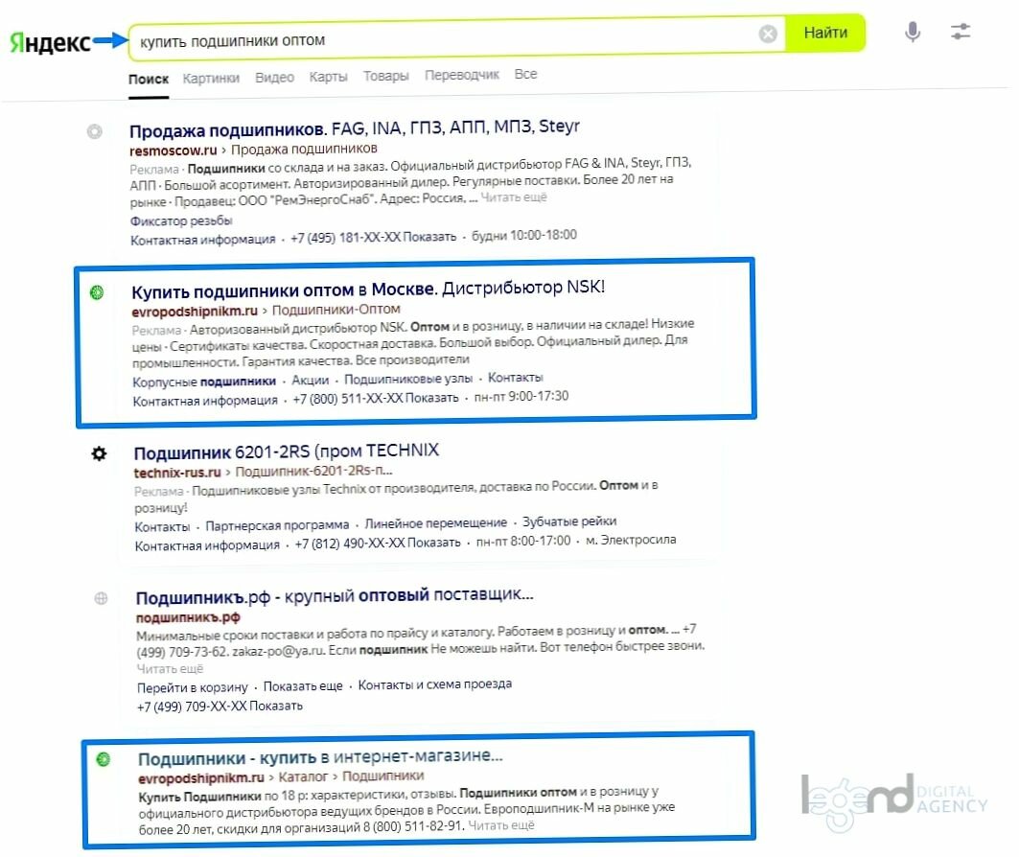Click м. Электросила metro label
The image size is (1019, 857).
(631, 540)
